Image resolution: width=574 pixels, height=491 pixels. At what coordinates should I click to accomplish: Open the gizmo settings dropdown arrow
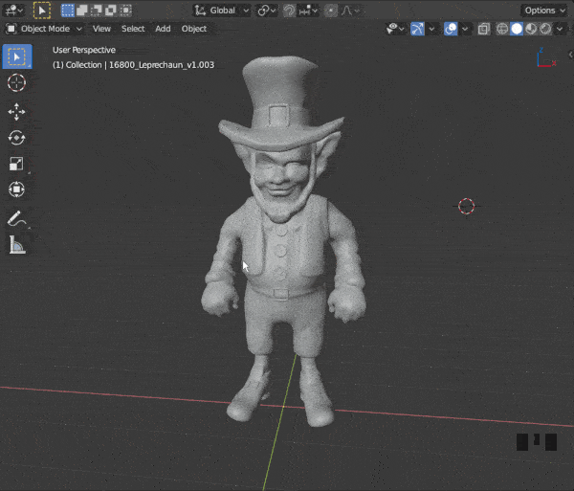432,29
